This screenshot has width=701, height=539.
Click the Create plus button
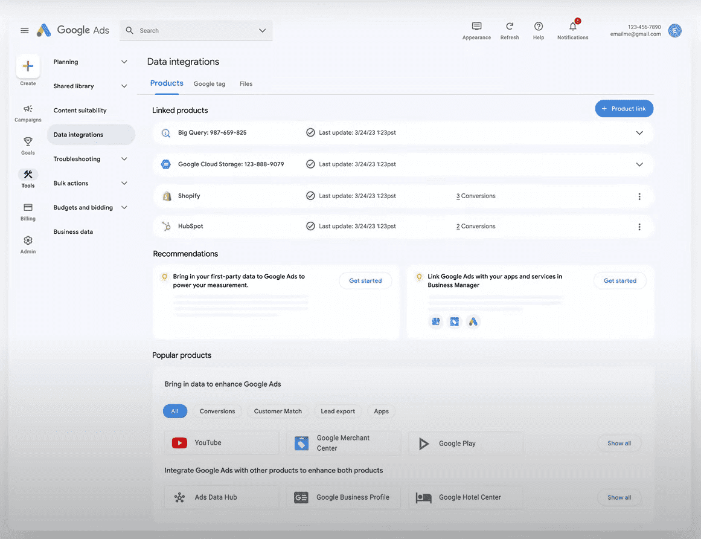tap(28, 66)
